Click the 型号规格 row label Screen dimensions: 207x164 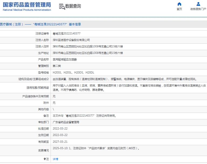tap(43, 72)
